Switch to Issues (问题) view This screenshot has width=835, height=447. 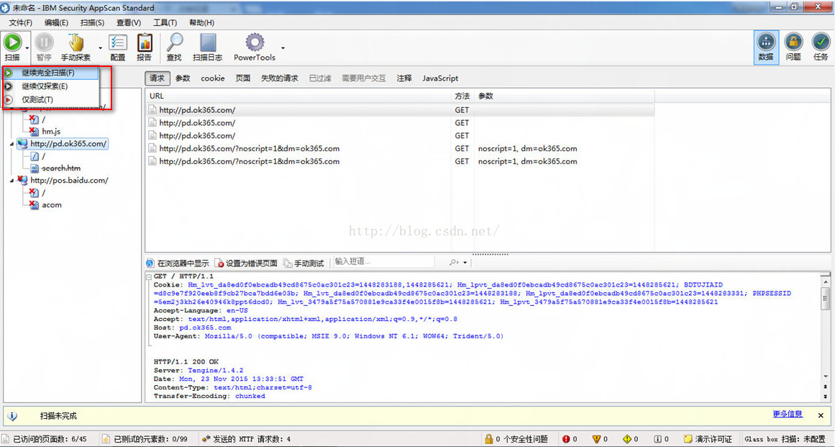[793, 48]
